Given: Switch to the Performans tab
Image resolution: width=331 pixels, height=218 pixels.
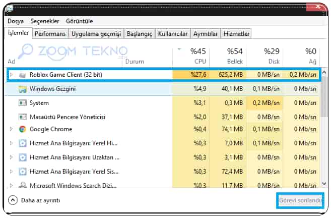Looking at the screenshot, I should (x=50, y=34).
